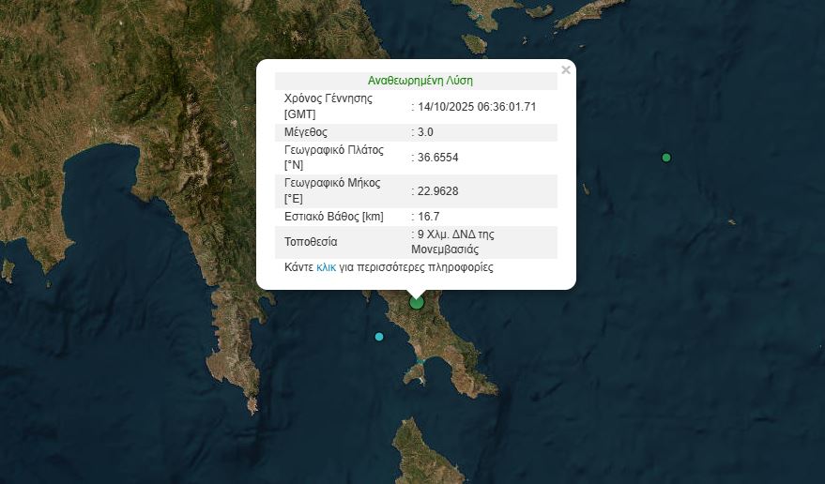Click the "Μέγεθος" row label
The width and height of the screenshot is (825, 484).
tap(305, 132)
